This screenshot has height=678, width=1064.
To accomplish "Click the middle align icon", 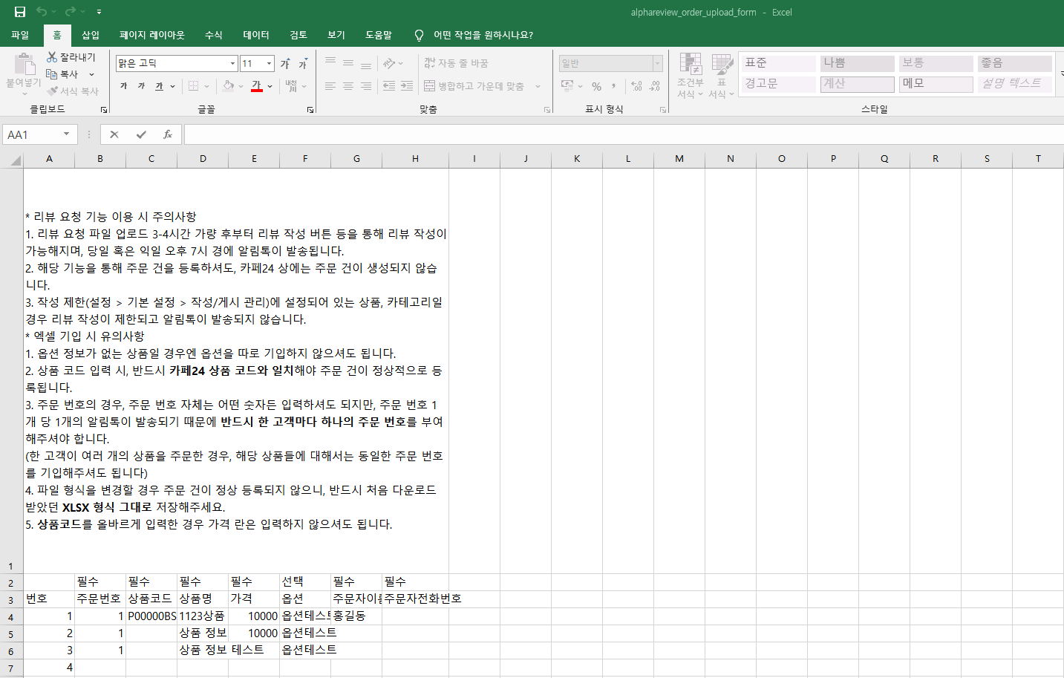I will pyautogui.click(x=348, y=63).
